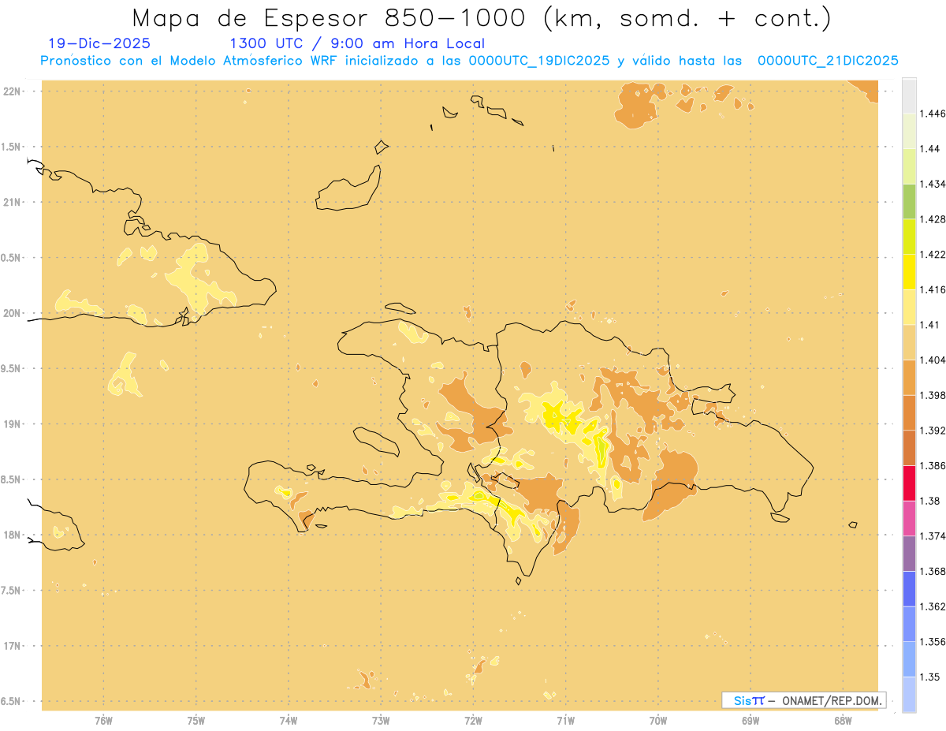Select the purple swatch between 1.368 and 1.374

pyautogui.click(x=909, y=553)
